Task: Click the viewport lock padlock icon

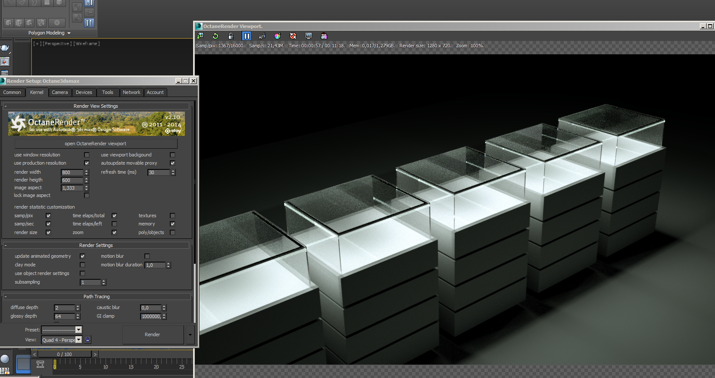Action: tap(231, 36)
